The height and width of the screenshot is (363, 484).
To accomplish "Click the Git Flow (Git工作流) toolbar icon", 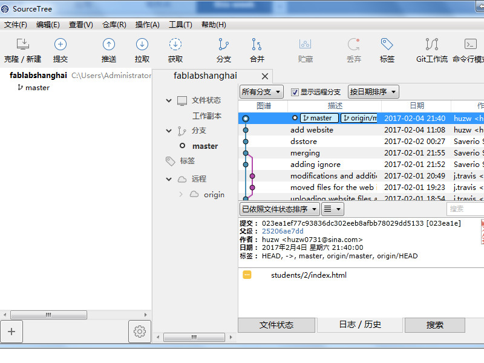I will (432, 44).
